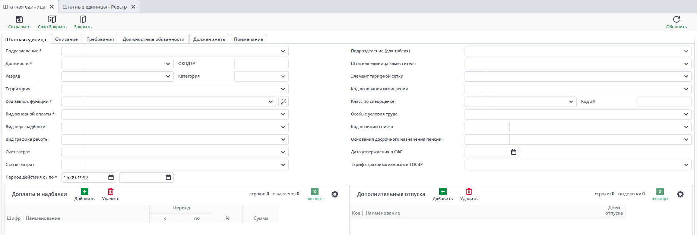The image size is (697, 235).
Task: Click the Закрыть door icon
Action: (83, 19)
